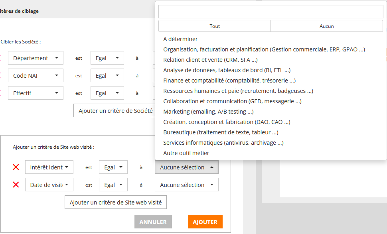Collapse the open Aucune sélection dropdown
The height and width of the screenshot is (234, 387).
point(186,167)
